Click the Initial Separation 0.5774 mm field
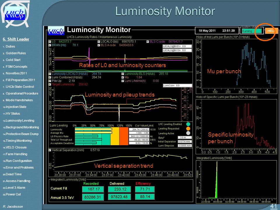Viewport: 280px width, 210px height. click(x=185, y=141)
